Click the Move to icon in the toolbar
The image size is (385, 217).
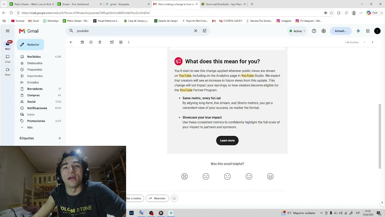121,42
